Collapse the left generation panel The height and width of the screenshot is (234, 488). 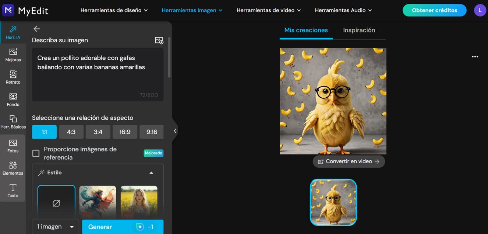pos(175,130)
